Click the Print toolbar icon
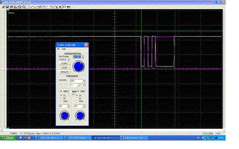This screenshot has width=239, height=149. pyautogui.click(x=11, y=7)
